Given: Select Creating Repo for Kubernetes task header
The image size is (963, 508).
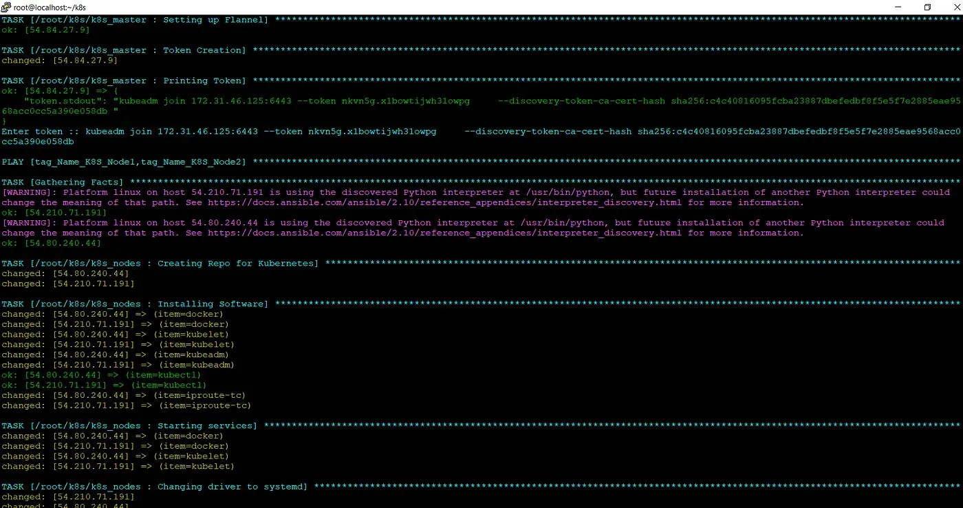Looking at the screenshot, I should tap(481, 263).
